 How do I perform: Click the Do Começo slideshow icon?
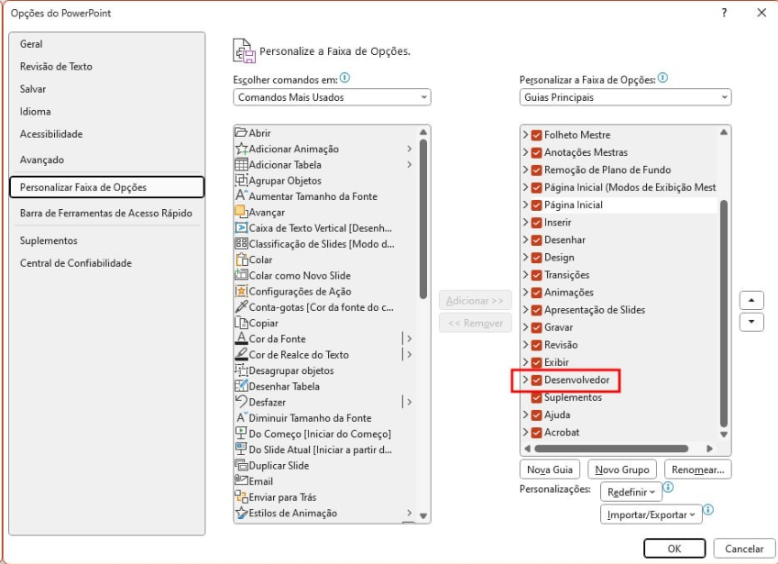coord(241,434)
